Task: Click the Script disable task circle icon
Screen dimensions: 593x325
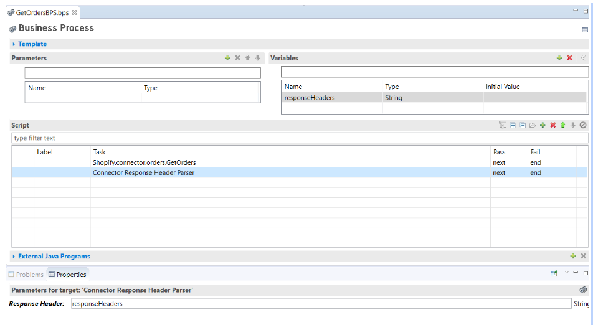Action: (583, 125)
